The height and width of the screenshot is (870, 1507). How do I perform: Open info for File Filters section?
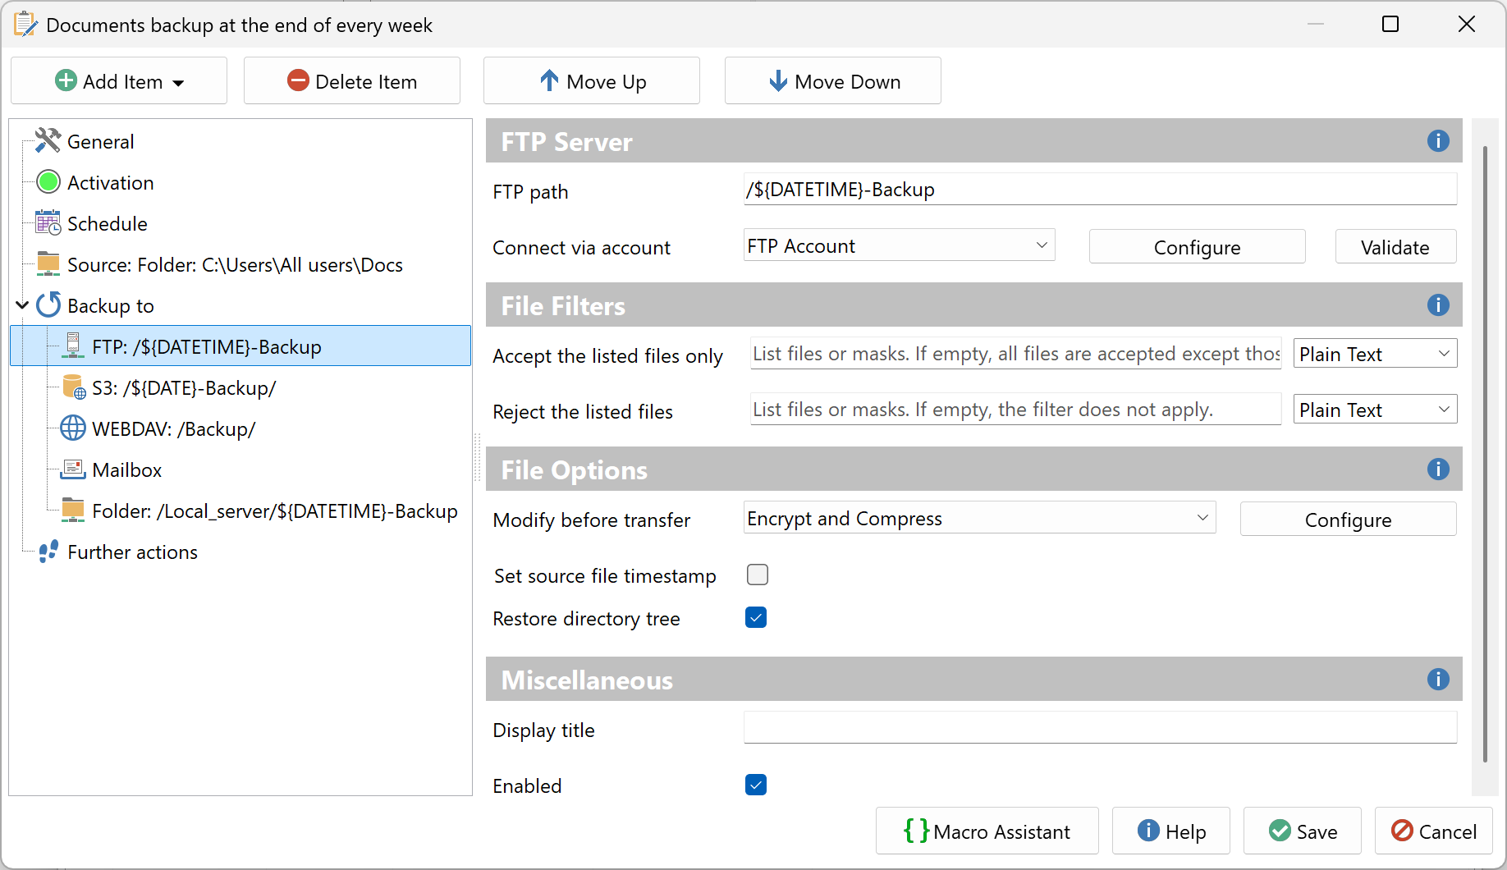point(1438,305)
